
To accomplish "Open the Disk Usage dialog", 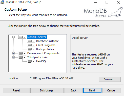I will [47, 90].
